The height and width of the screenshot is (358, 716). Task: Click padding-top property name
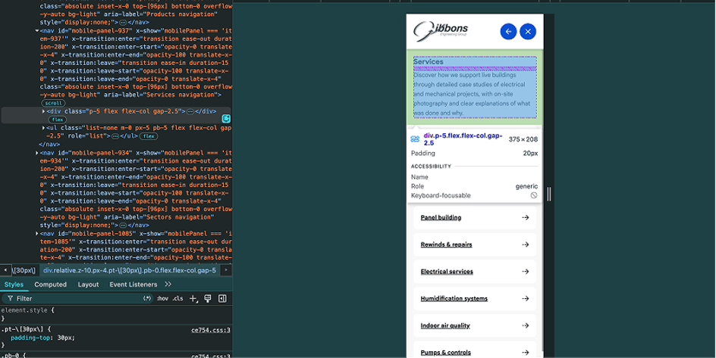[x=30, y=338]
